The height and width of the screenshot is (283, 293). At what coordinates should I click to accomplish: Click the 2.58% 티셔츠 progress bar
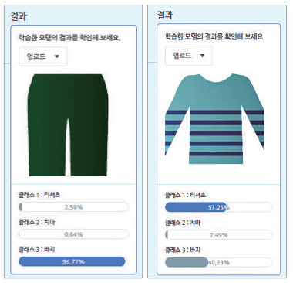73,207
